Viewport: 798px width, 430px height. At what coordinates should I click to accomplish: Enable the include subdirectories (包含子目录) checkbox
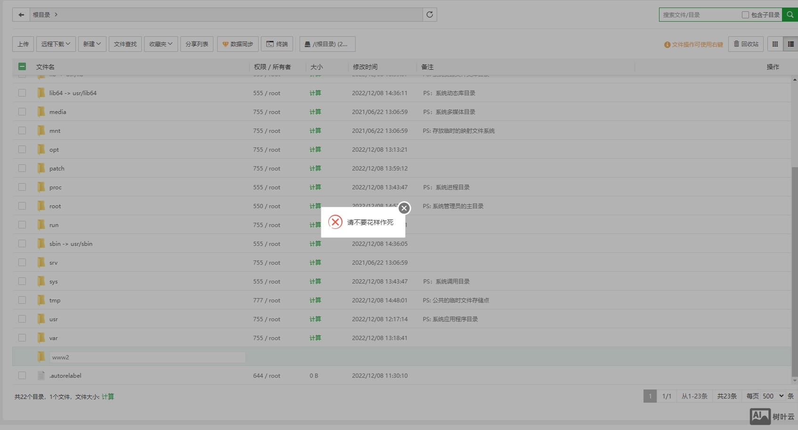[x=745, y=15]
